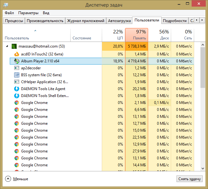
Task: Click the 20,2 МБ memory value
Action: pyautogui.click(x=139, y=89)
